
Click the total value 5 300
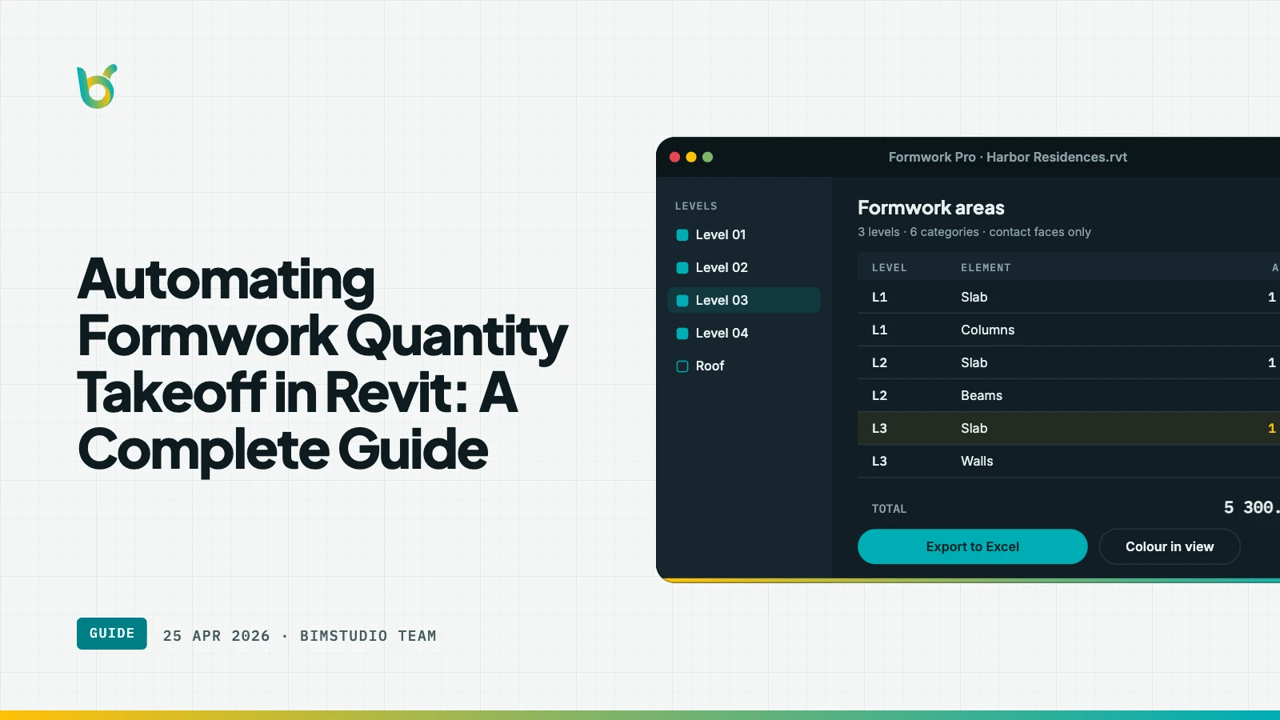[1251, 507]
